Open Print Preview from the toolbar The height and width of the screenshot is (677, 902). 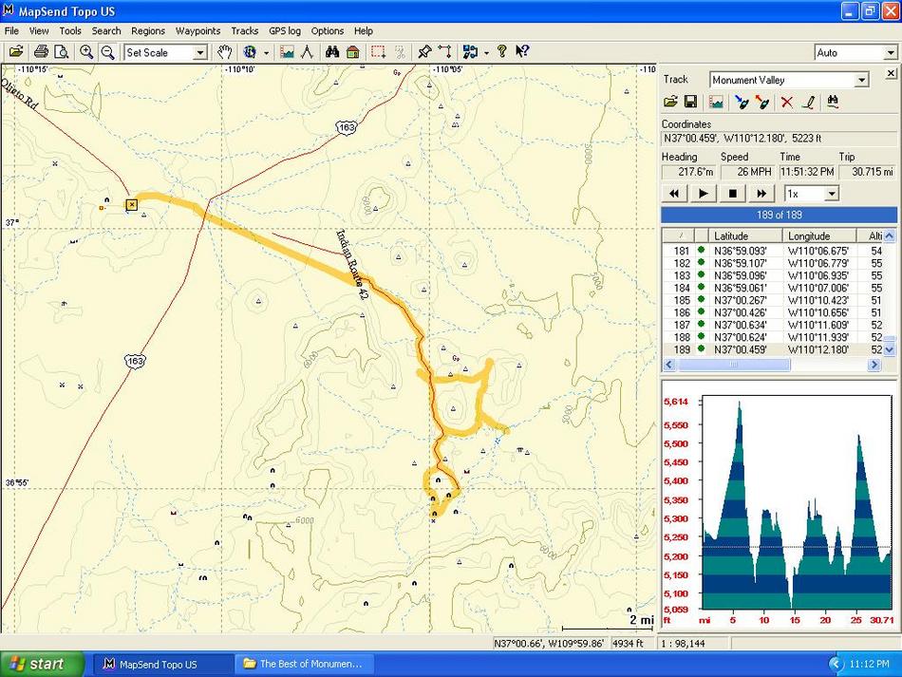(x=61, y=52)
